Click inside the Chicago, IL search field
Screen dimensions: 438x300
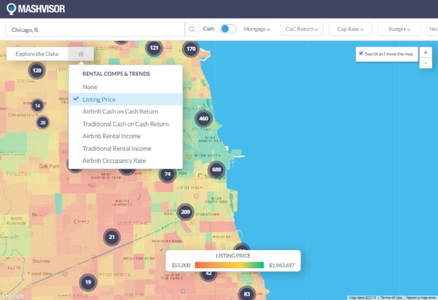tap(82, 30)
